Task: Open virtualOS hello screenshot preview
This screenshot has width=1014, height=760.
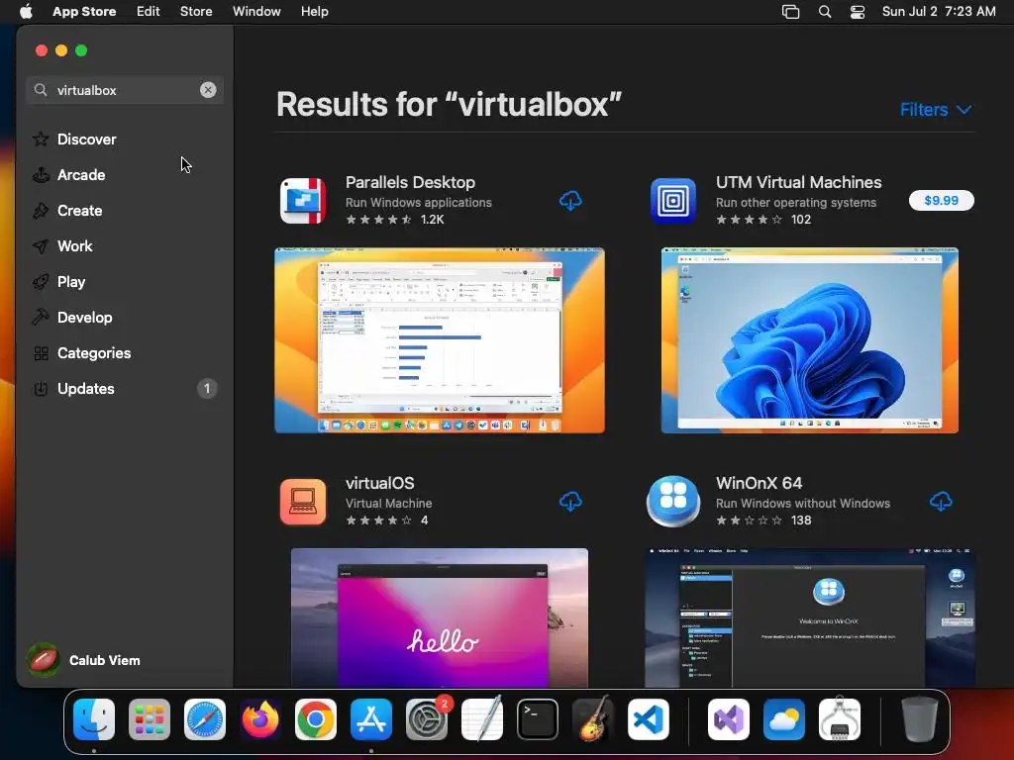Action: (440, 617)
